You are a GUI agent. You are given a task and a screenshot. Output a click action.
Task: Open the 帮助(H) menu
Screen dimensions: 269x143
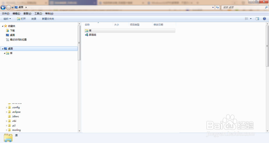click(49, 13)
